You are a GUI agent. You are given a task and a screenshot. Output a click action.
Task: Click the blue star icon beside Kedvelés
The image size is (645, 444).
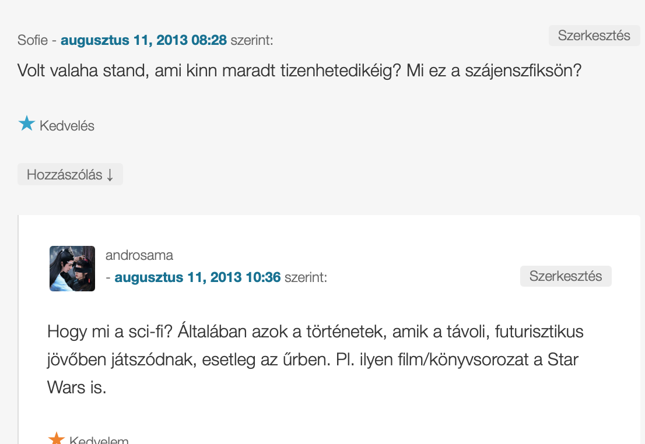click(27, 124)
